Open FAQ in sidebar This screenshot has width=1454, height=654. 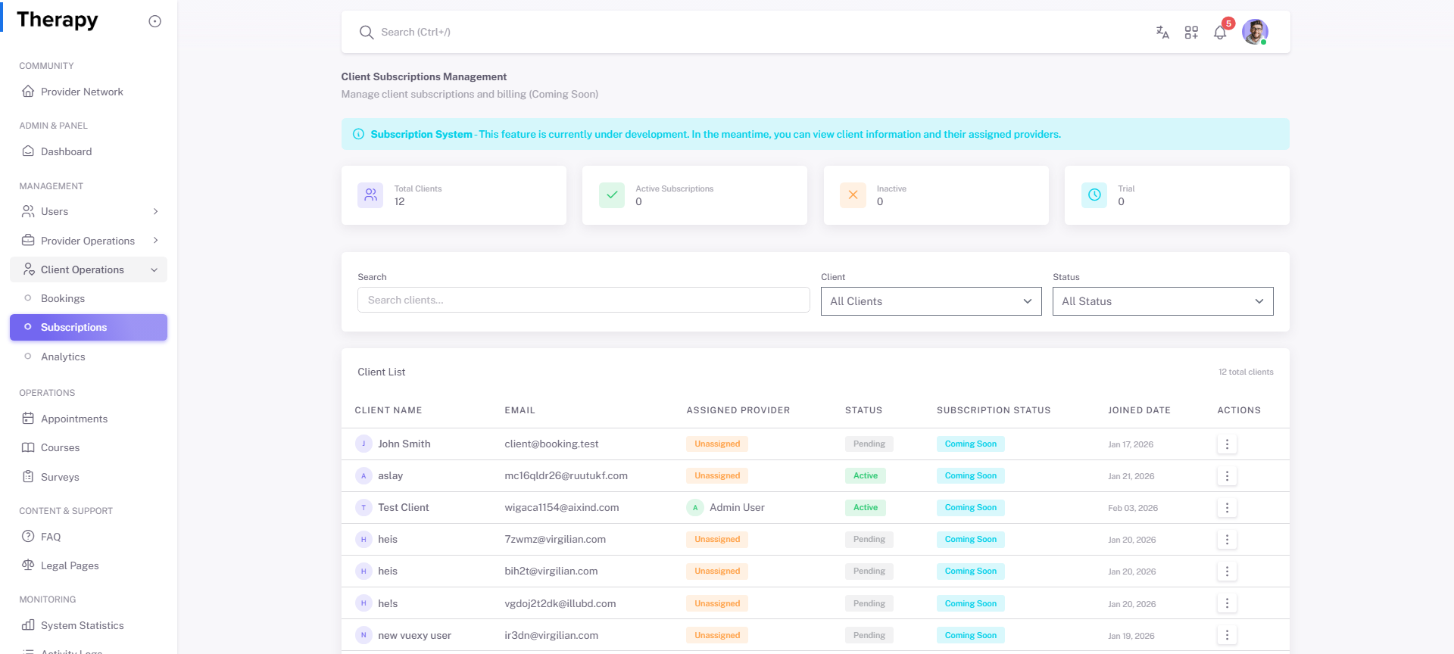(89, 537)
